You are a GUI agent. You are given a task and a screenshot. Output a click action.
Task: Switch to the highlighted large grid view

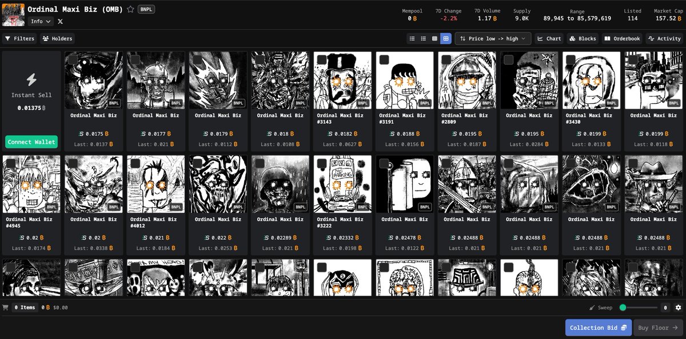pyautogui.click(x=446, y=38)
